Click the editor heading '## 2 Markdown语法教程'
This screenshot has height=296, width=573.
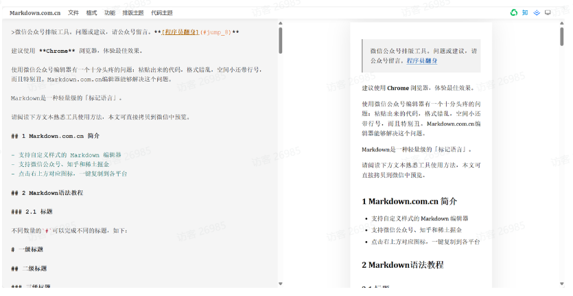(x=47, y=193)
